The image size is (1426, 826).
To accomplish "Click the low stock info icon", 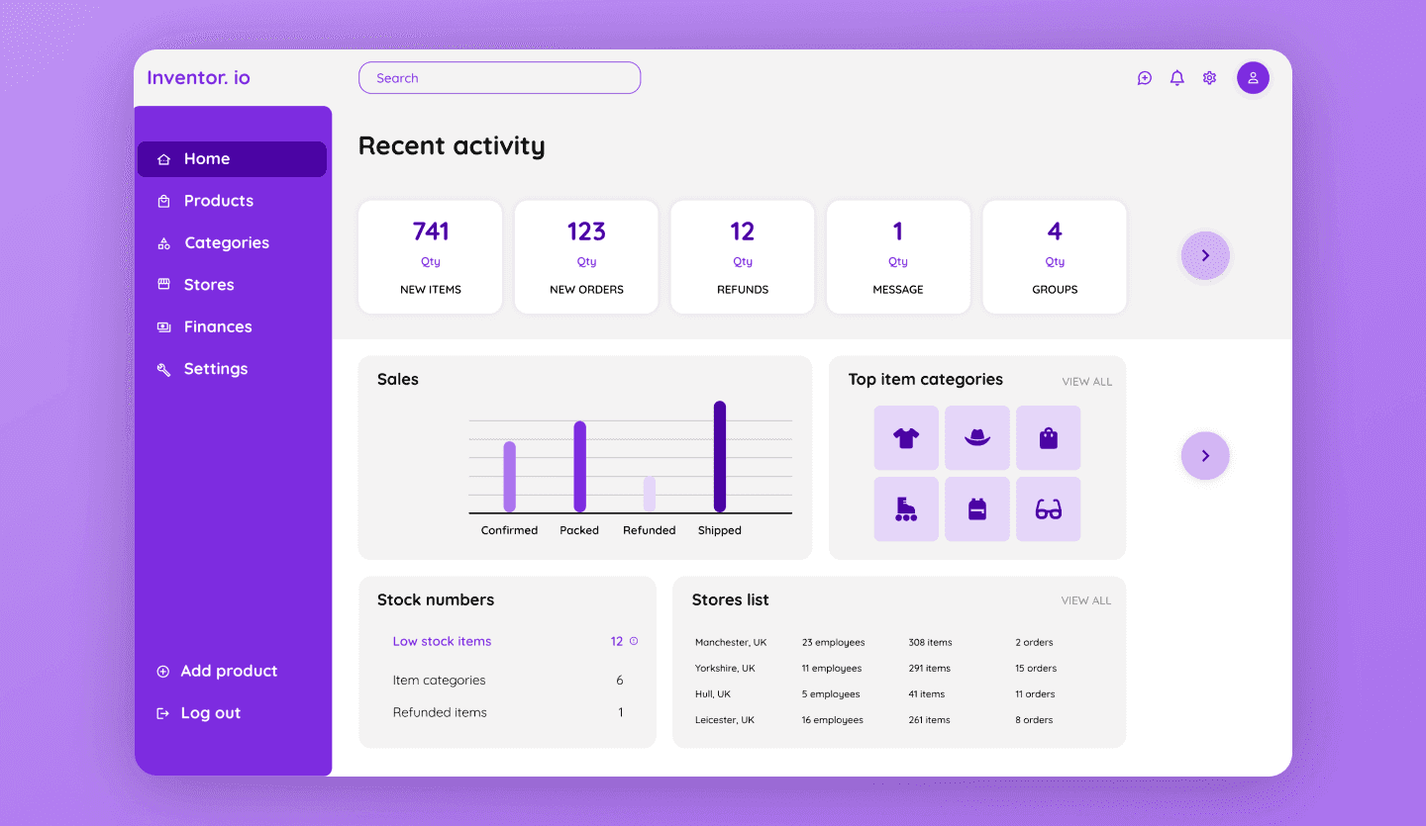I will pos(634,641).
